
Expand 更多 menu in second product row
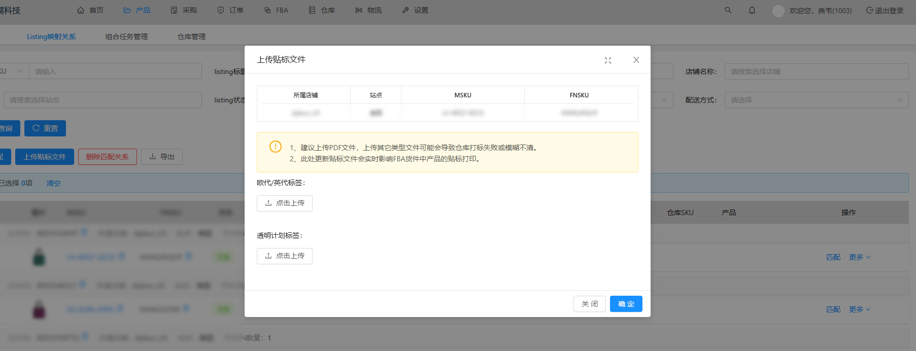(859, 309)
